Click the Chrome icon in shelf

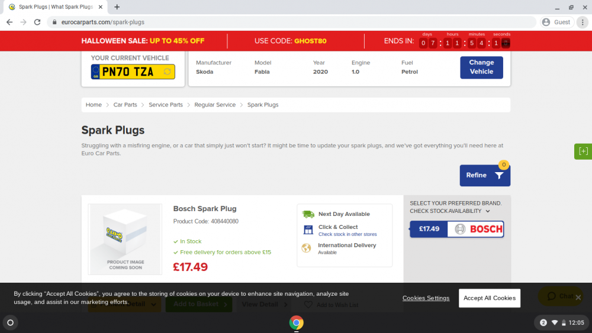(x=297, y=322)
